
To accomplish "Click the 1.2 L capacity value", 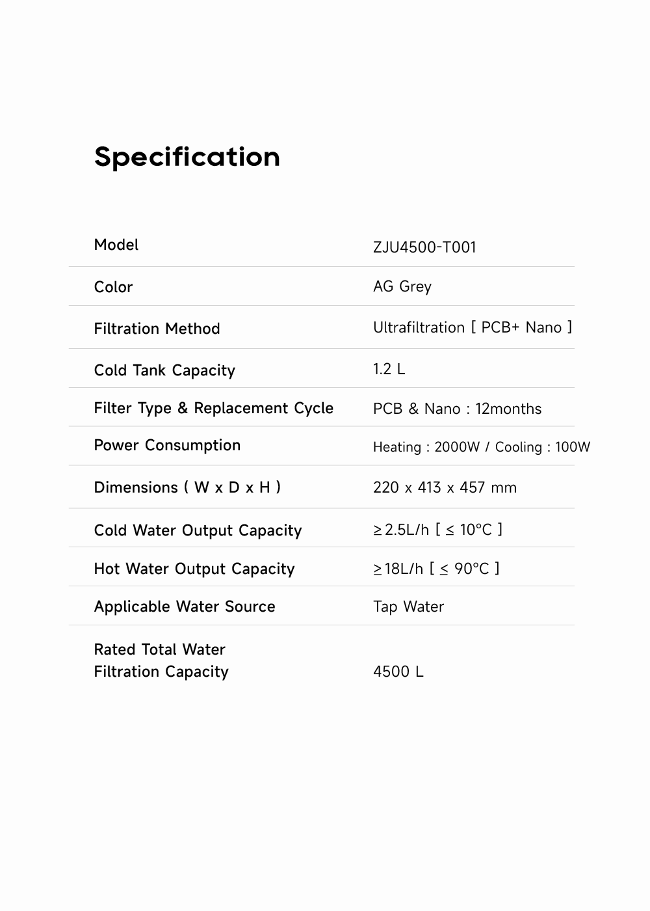I will coord(389,369).
